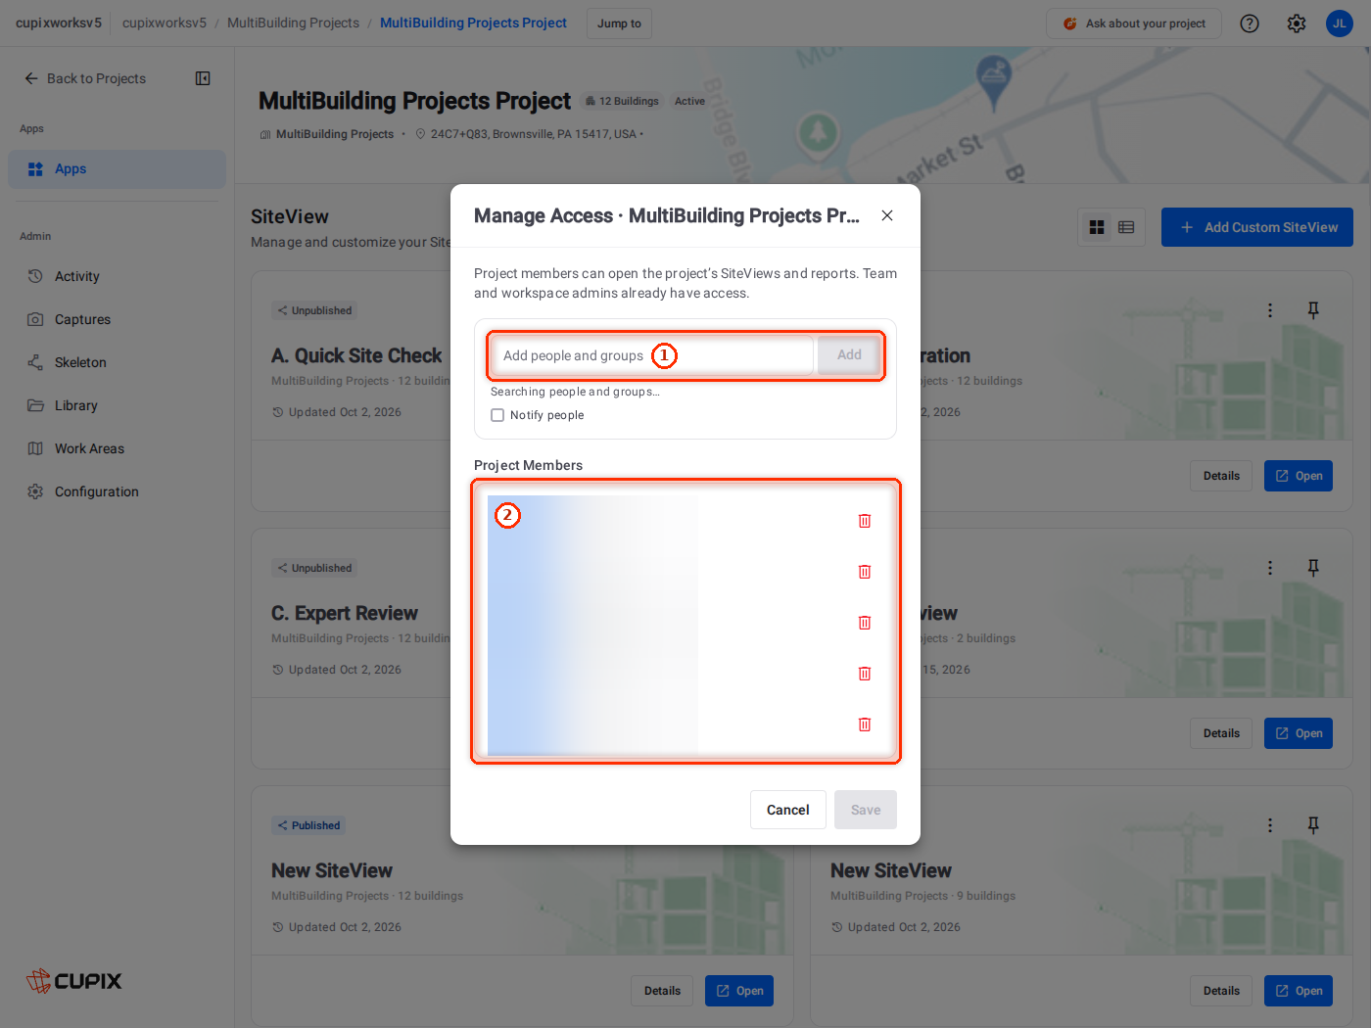Viewport: 1371px width, 1028px height.
Task: Close the Manage Access dialog
Action: tap(887, 215)
